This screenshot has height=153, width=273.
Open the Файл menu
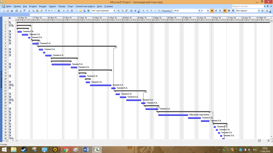pyautogui.click(x=9, y=6)
